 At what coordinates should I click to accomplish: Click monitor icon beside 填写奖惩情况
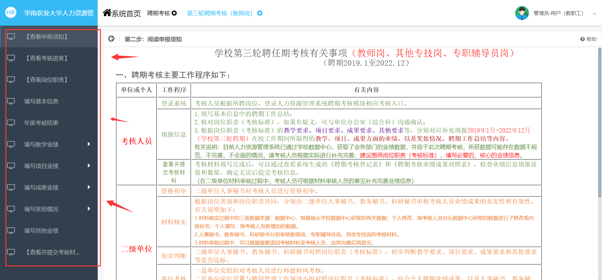tap(11, 209)
